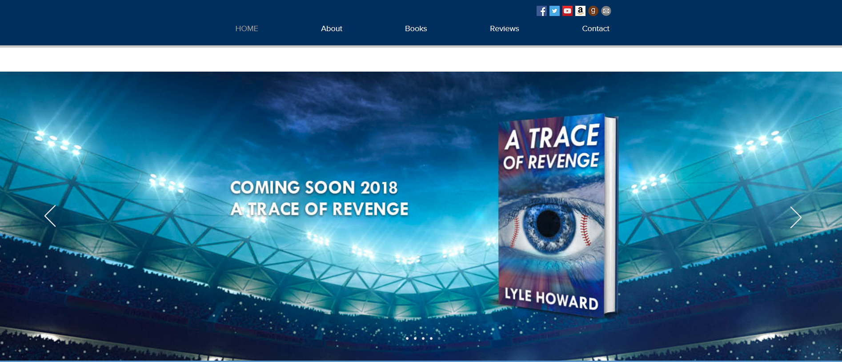Open the Amazon author page icon
The image size is (842, 362).
click(580, 11)
